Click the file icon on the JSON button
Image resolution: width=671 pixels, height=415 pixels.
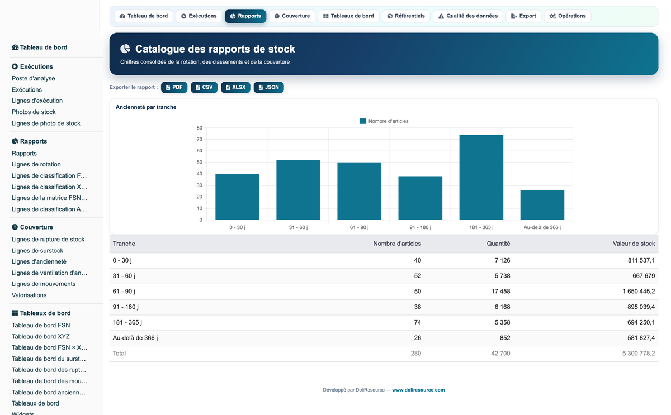261,88
